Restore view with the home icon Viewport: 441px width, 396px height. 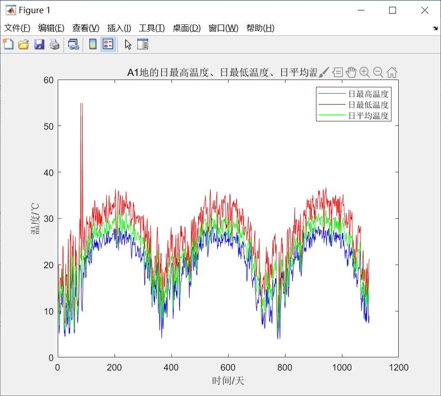[x=392, y=72]
